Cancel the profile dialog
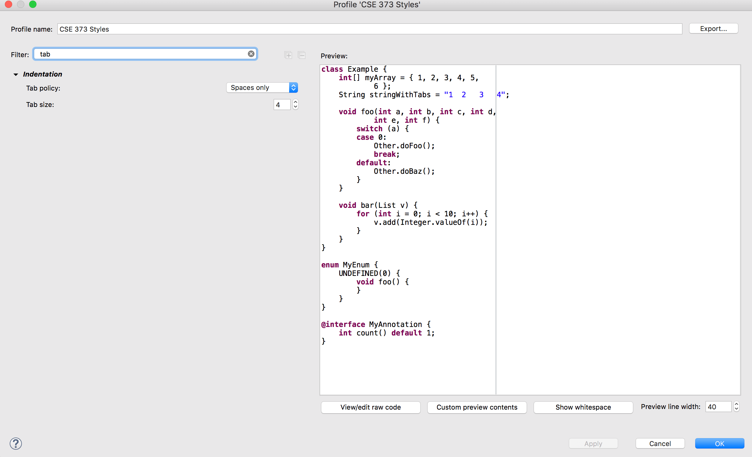The width and height of the screenshot is (752, 457). coord(660,443)
